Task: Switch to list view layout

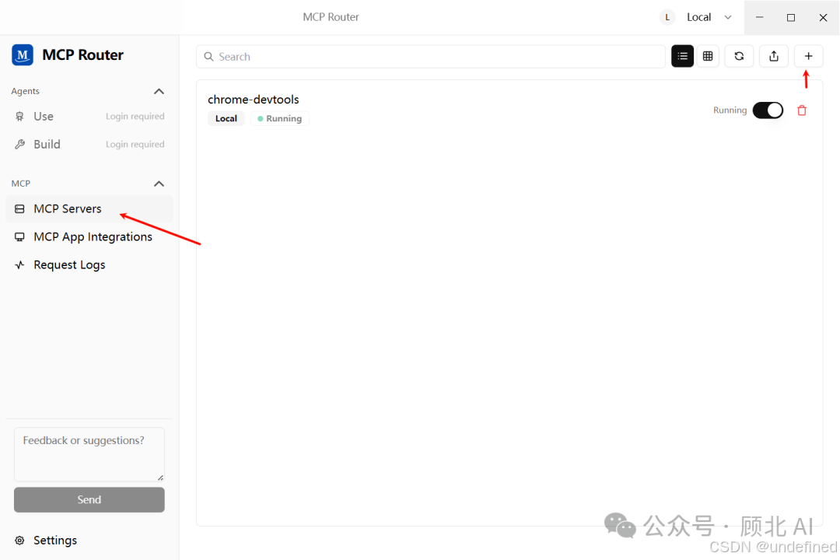Action: point(682,56)
